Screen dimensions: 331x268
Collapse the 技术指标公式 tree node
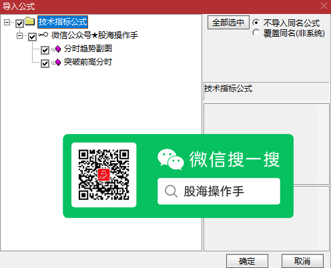[x=7, y=22]
